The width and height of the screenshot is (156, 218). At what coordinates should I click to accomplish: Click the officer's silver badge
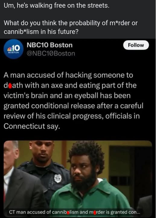[x=58, y=178]
